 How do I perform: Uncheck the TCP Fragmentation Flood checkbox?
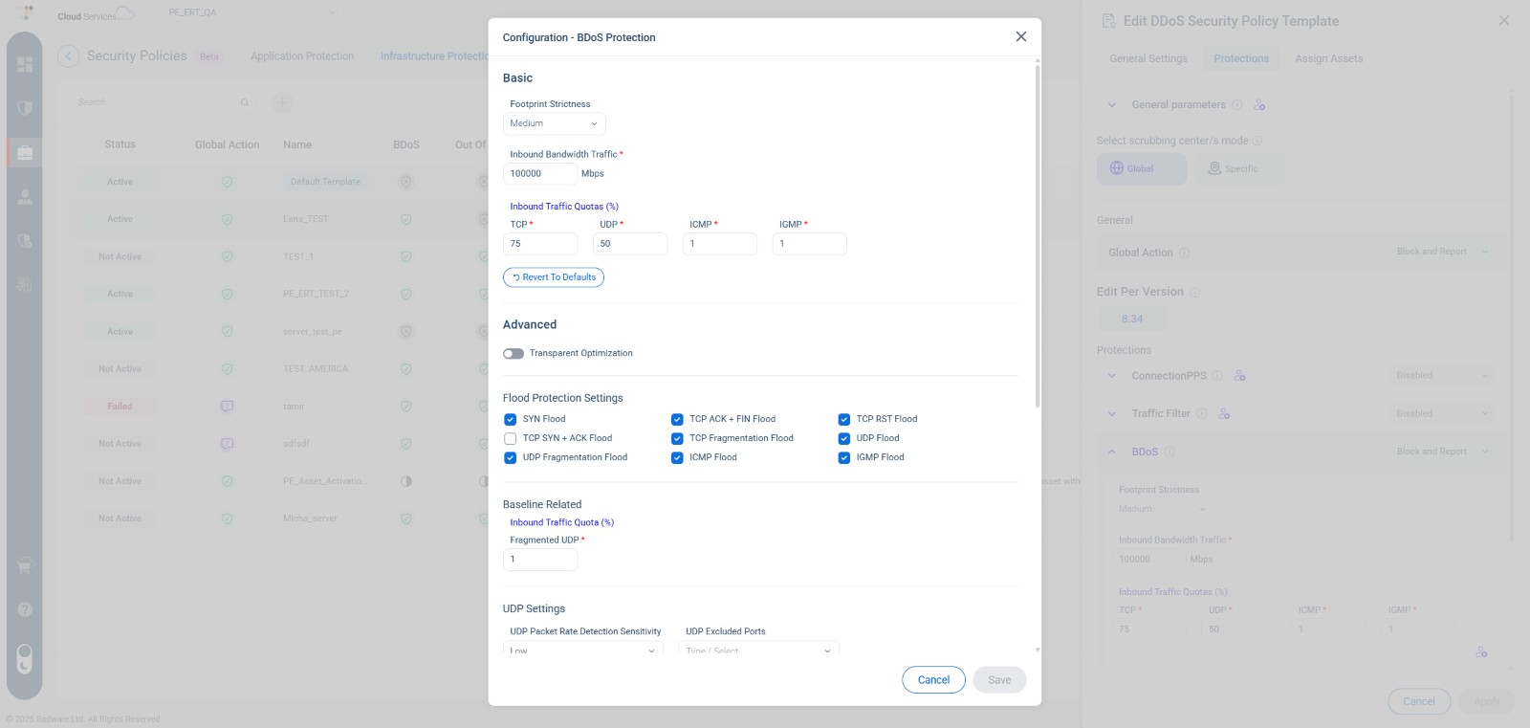[x=677, y=438]
